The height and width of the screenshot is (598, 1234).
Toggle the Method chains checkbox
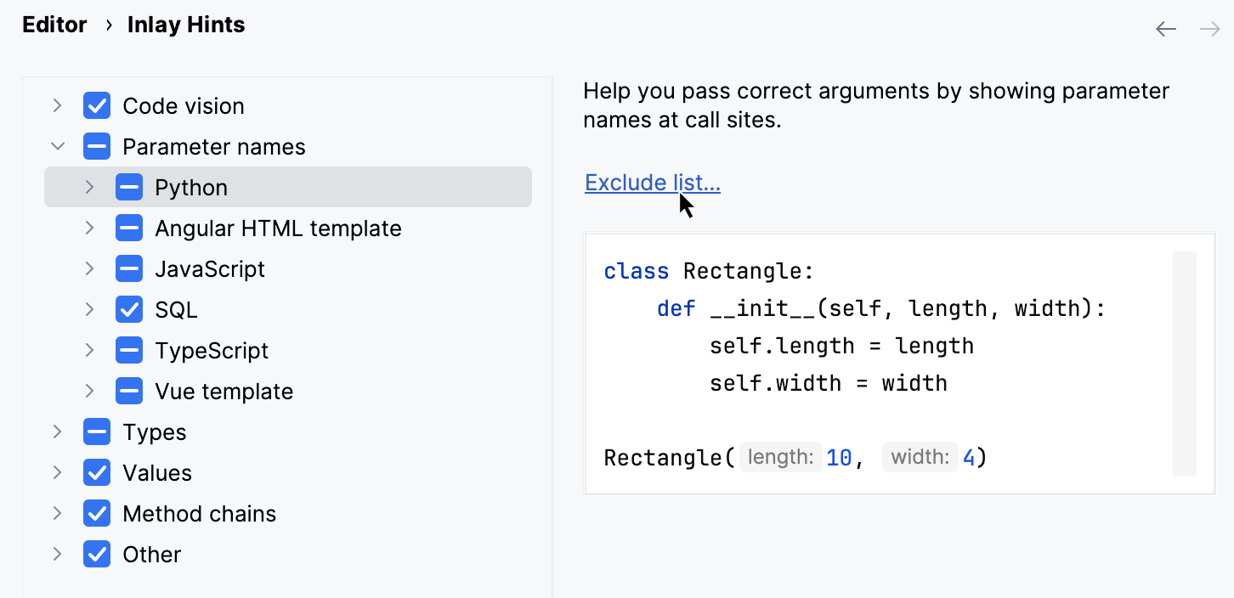coord(97,513)
